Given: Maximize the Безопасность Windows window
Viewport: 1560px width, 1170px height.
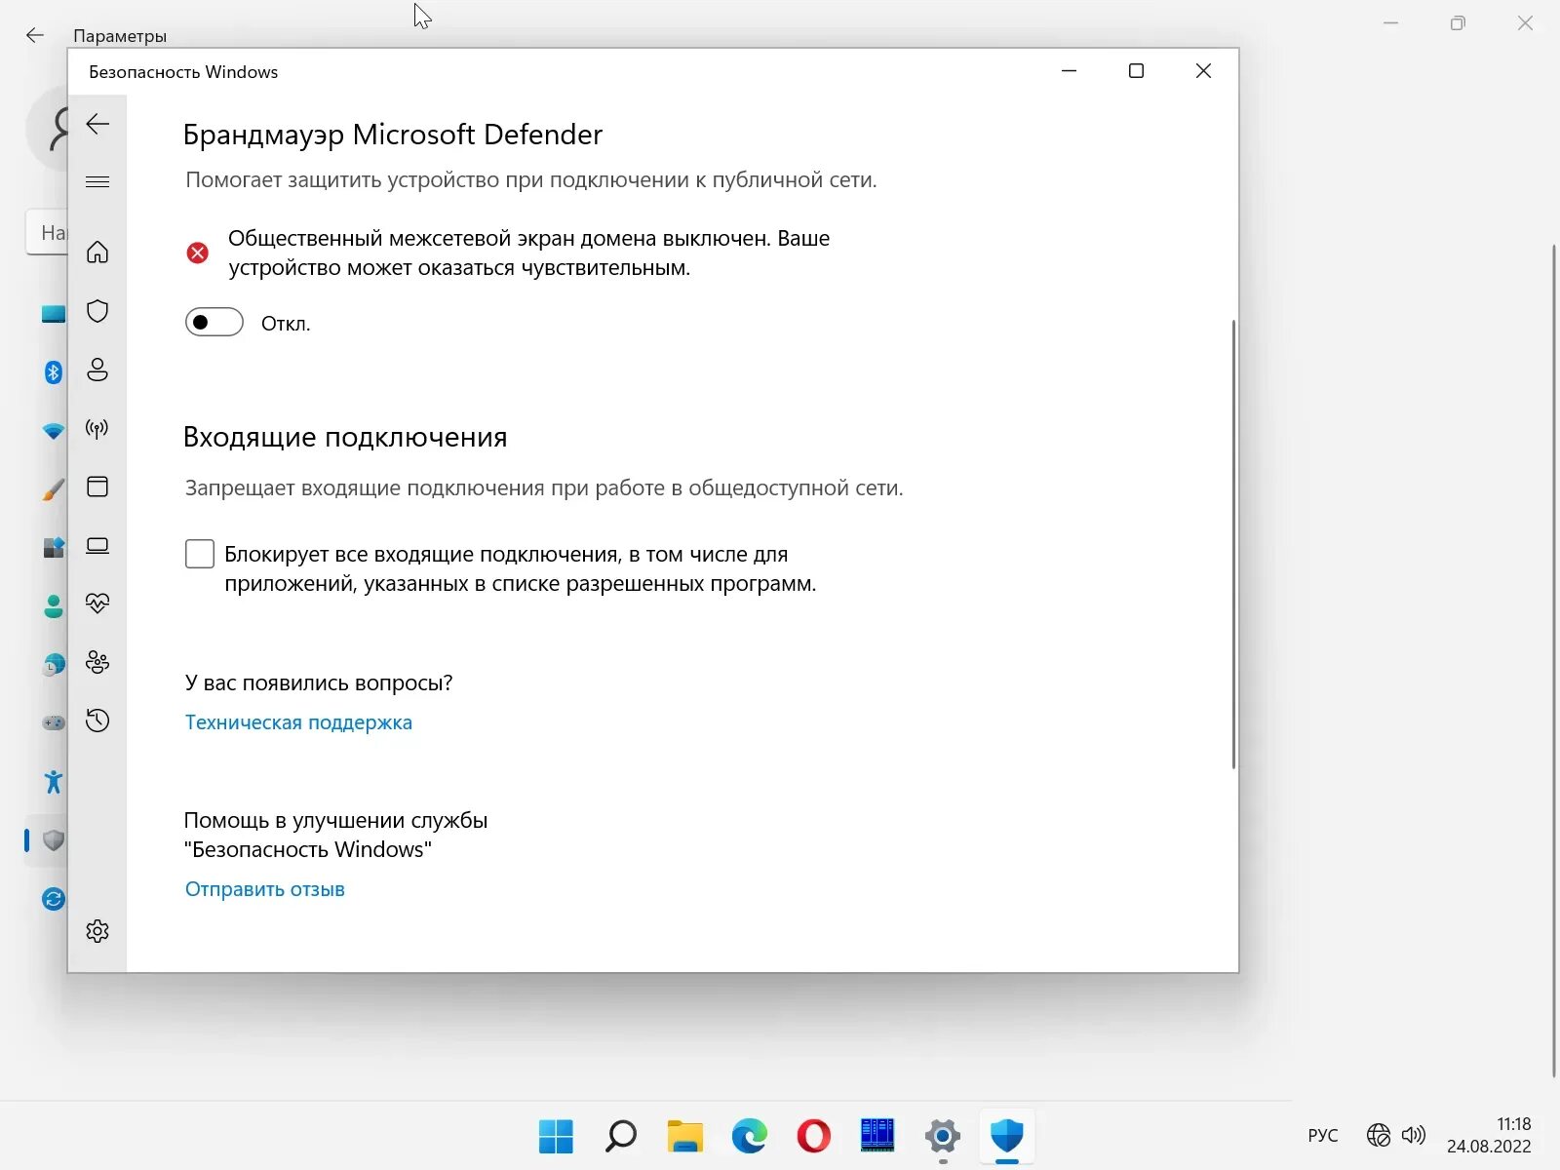Looking at the screenshot, I should (1136, 71).
